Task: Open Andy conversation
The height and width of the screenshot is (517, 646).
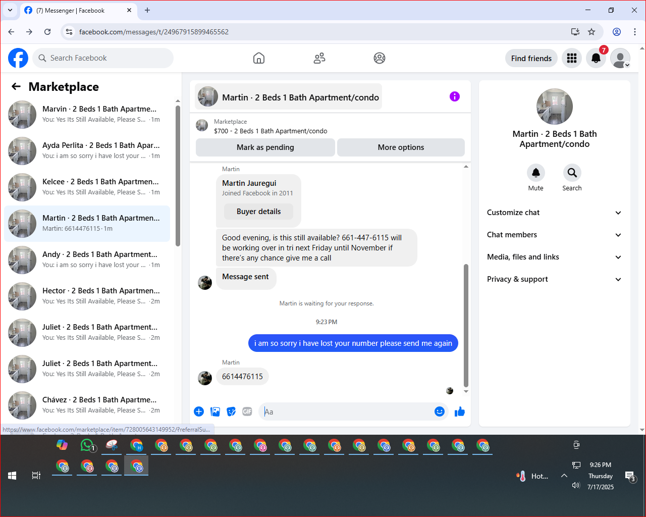Action: coord(87,260)
